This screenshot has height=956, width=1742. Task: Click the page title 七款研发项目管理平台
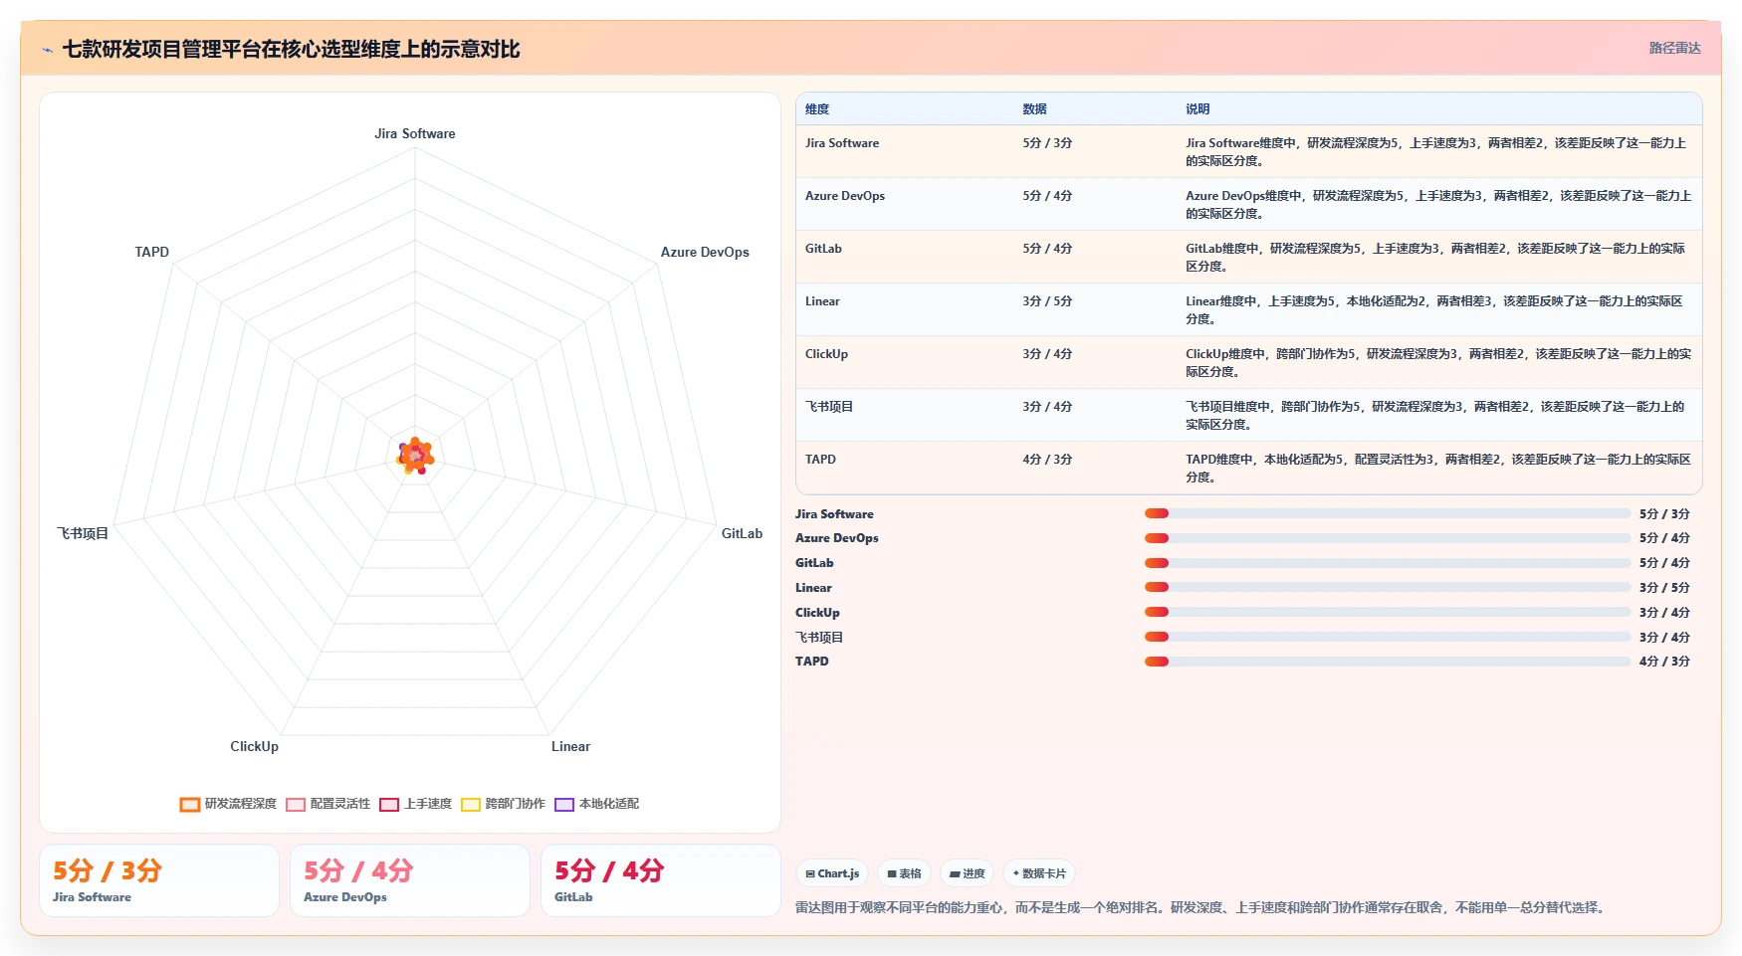click(291, 49)
